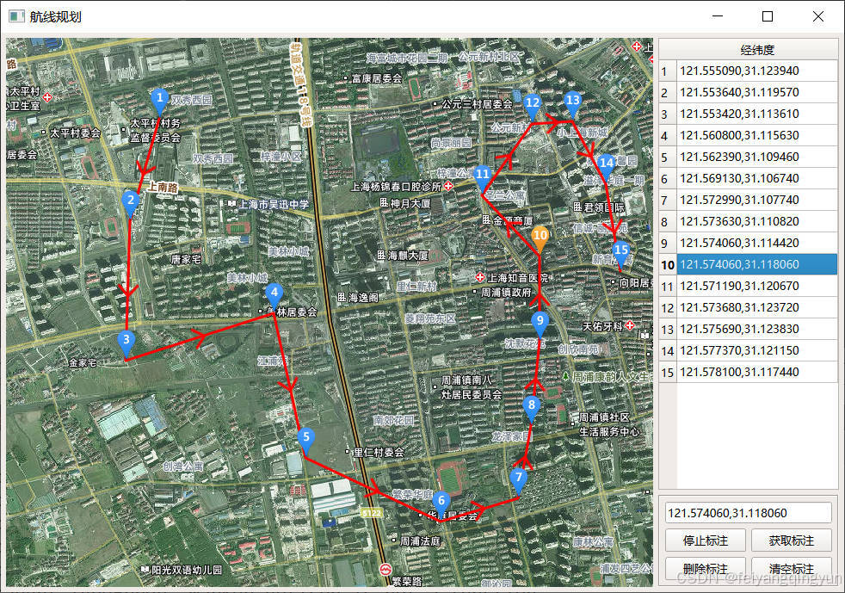Select row 121.569130,31.106740
This screenshot has height=593, width=845.
click(757, 178)
